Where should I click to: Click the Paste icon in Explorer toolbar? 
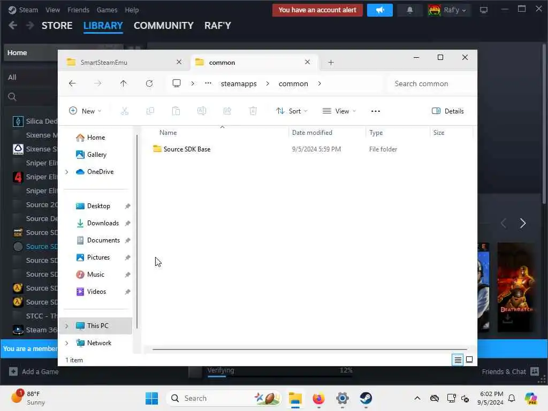pos(176,111)
